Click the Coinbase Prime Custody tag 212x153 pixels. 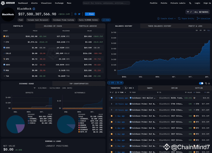click(x=63, y=20)
